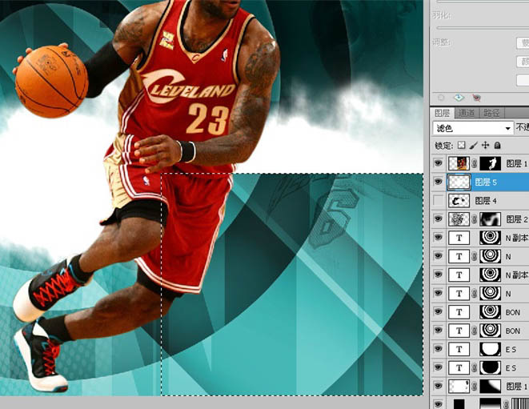Select the 图层 4 layer name
529x409 pixels.
click(x=486, y=201)
